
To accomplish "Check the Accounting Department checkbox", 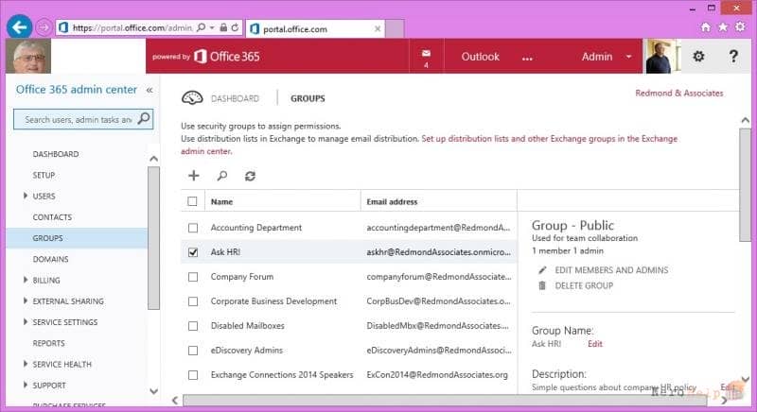I will (193, 228).
